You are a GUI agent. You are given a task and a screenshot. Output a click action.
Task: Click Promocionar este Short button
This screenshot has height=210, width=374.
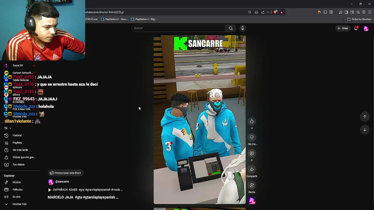coord(65,173)
